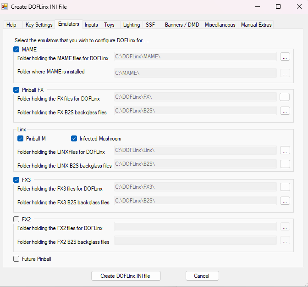
Task: Disable the Pinball M checkbox
Action: 21,139
